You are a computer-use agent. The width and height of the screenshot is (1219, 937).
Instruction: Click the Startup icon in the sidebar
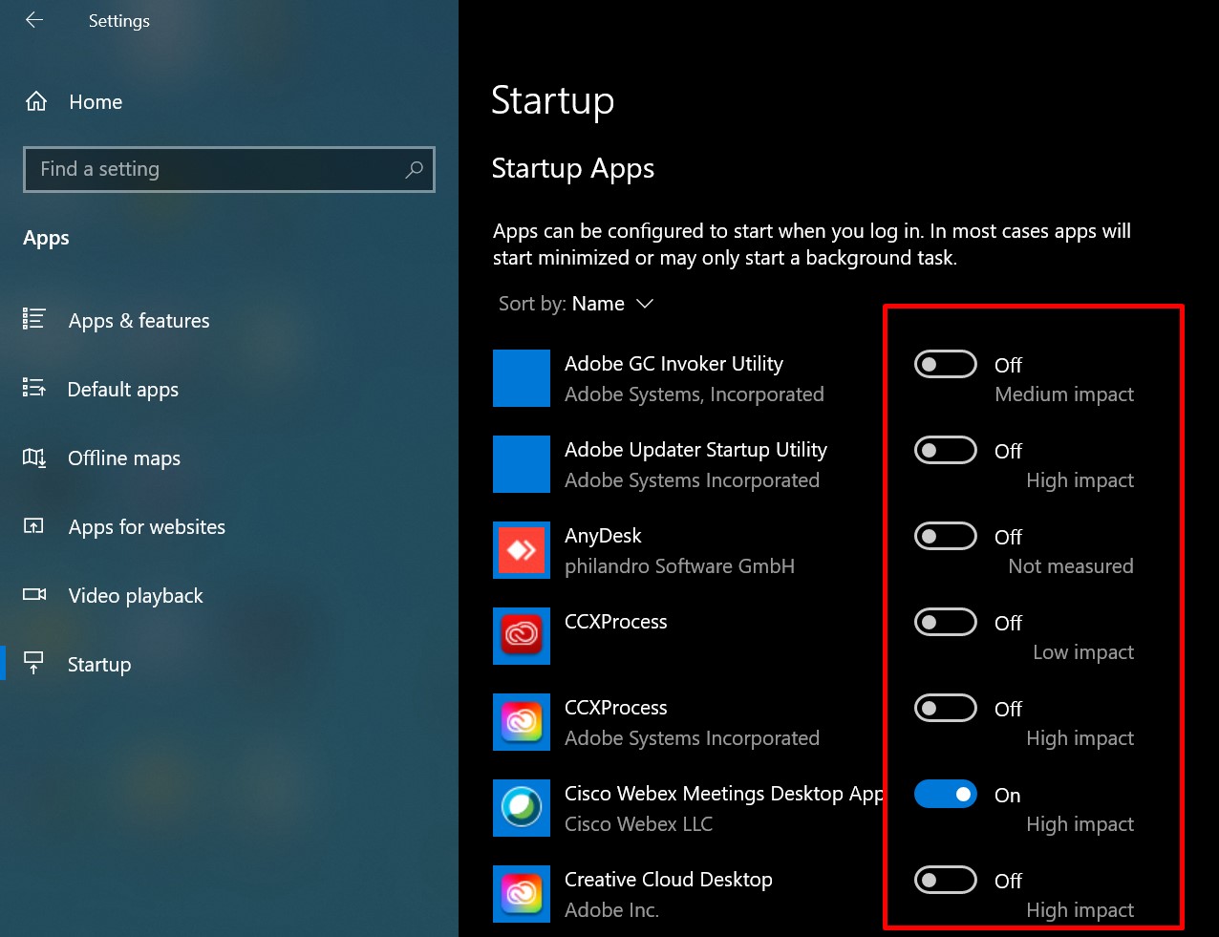34,664
